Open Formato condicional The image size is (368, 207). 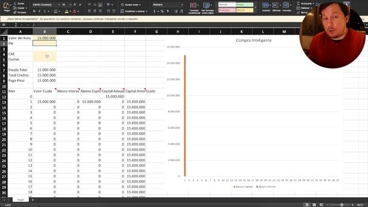point(194,8)
